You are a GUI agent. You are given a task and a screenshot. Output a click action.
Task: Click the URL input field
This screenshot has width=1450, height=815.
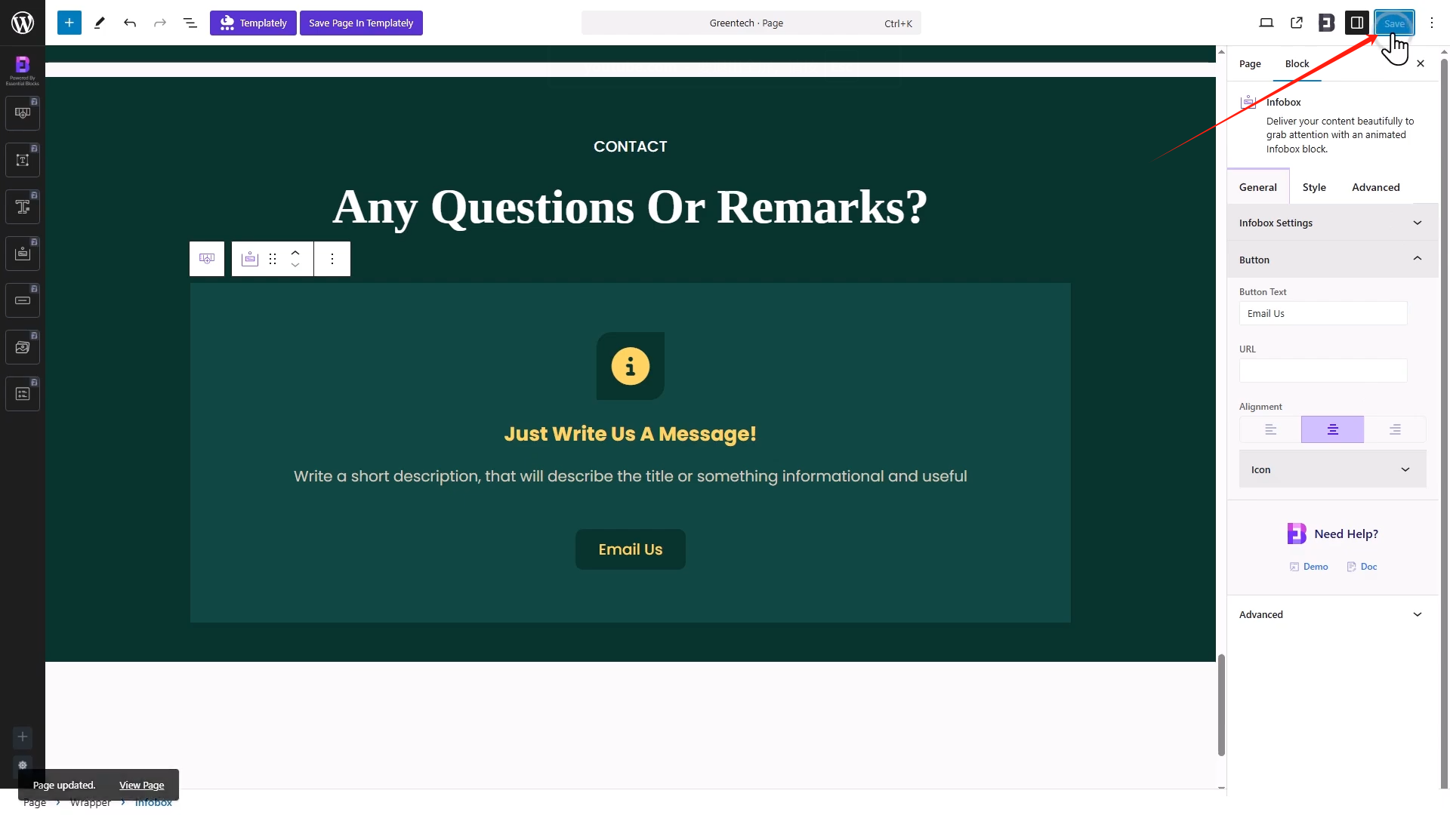[1322, 371]
